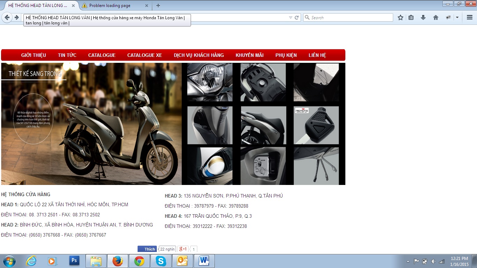Open the LIÊN HỆ menu item

click(317, 55)
